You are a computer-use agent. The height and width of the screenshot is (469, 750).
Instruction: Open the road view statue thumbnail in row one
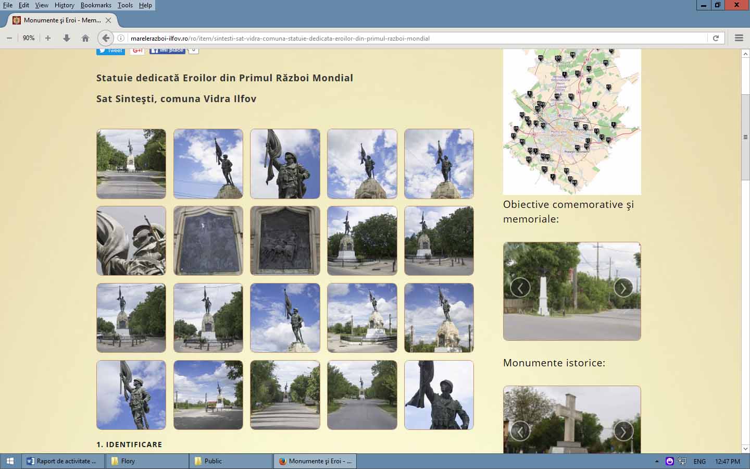pyautogui.click(x=131, y=164)
